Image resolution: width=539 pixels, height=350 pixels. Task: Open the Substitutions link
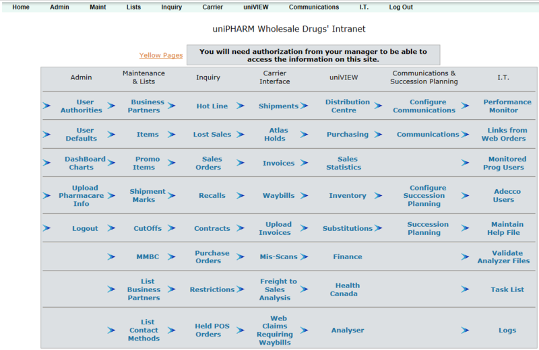click(348, 228)
